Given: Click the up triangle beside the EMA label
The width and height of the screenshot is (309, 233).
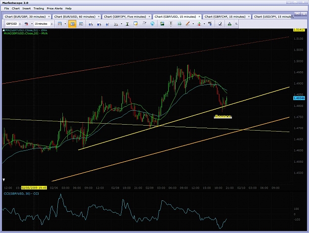Looking at the screenshot, I should [4, 30].
